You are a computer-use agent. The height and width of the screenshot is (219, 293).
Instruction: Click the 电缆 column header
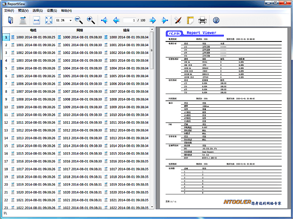pyautogui.click(x=33, y=30)
